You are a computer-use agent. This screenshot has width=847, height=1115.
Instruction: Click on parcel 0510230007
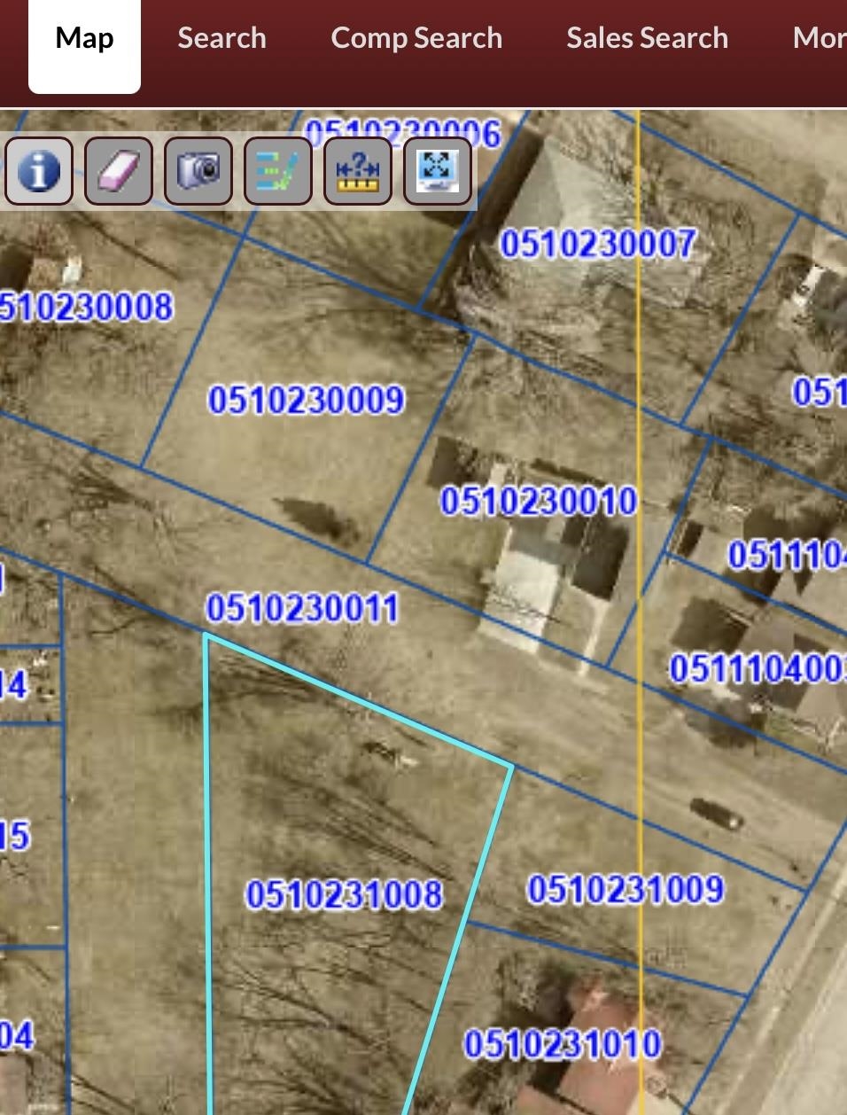(598, 244)
